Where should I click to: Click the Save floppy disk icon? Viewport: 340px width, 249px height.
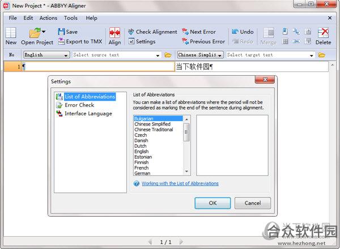point(61,32)
